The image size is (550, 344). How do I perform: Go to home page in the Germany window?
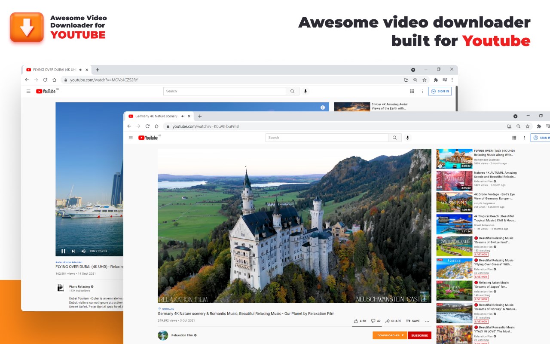[x=156, y=126]
